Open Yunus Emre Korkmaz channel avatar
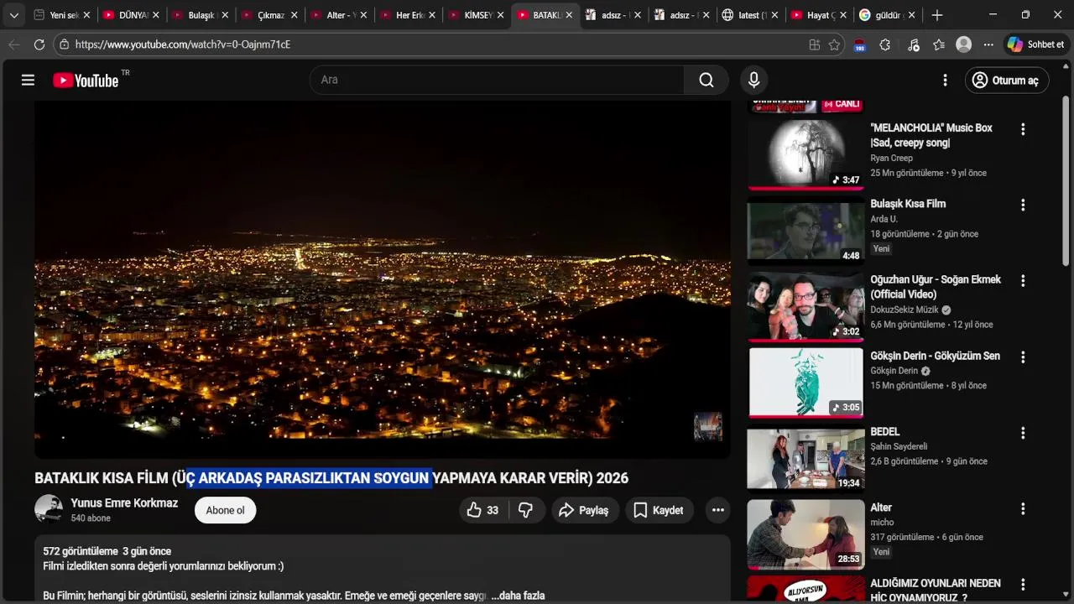The width and height of the screenshot is (1074, 604). [49, 509]
